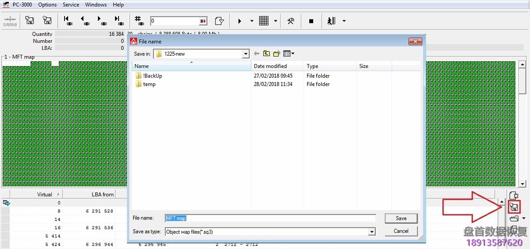Click the save map floppy icon at right
Viewport: 530px width, 249px height.
[x=514, y=207]
